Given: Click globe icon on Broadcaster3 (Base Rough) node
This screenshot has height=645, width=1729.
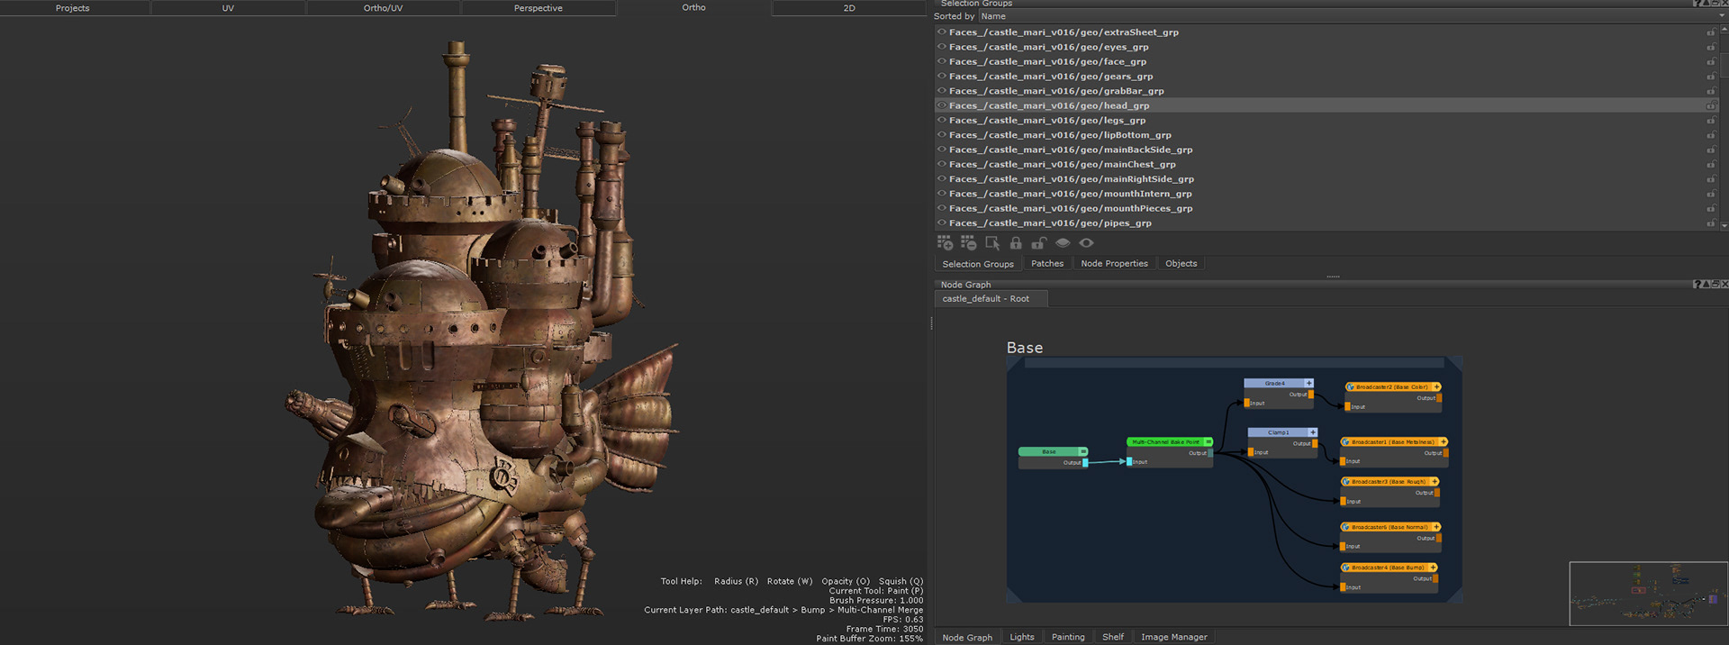Looking at the screenshot, I should [1345, 482].
